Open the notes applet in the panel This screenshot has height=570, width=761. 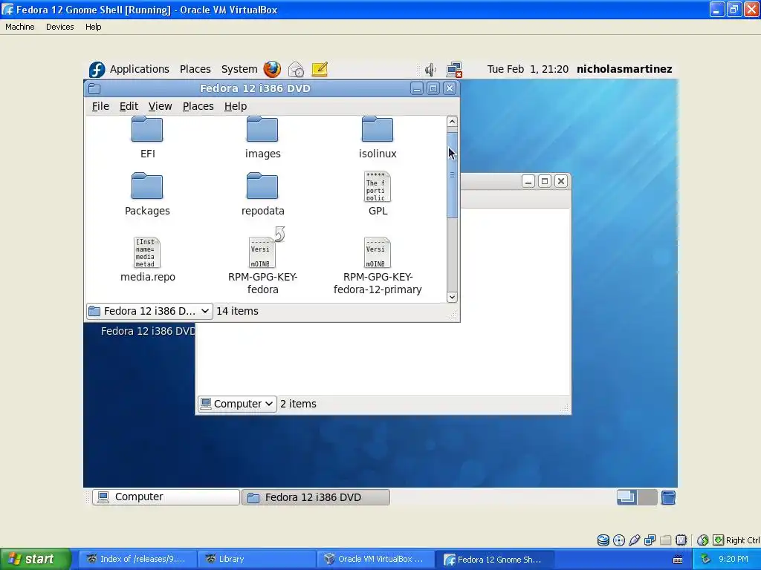click(x=320, y=69)
